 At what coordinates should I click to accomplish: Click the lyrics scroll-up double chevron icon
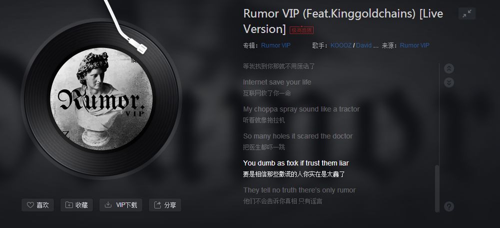[449, 68]
